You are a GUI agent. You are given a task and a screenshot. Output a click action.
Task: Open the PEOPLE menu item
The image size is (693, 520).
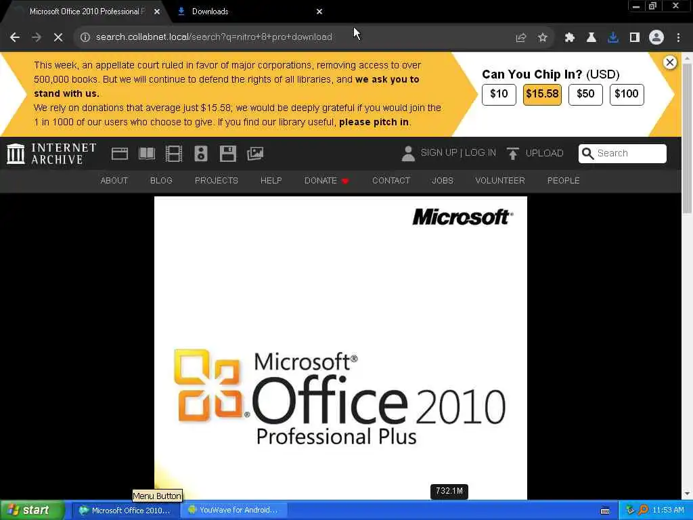pos(564,180)
